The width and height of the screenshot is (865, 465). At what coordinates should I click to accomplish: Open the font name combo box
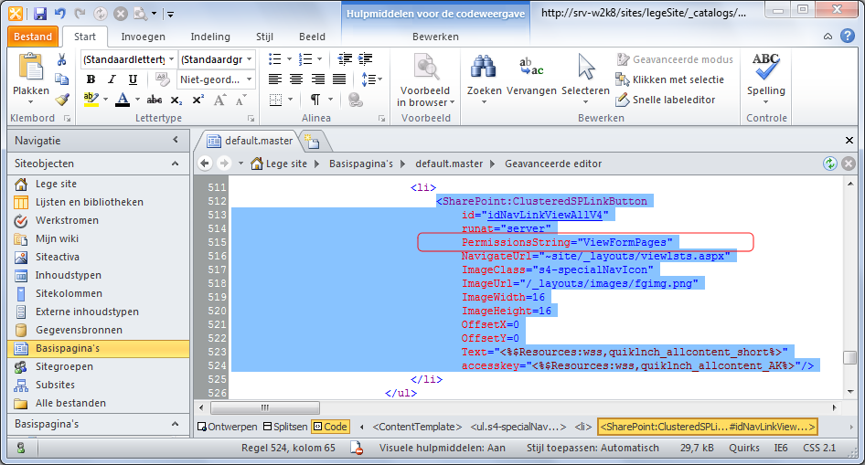129,59
